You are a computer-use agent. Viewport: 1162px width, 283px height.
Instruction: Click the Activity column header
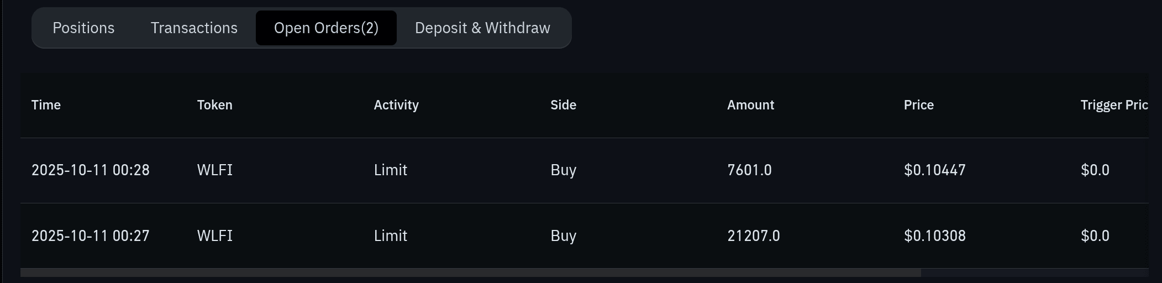click(396, 105)
